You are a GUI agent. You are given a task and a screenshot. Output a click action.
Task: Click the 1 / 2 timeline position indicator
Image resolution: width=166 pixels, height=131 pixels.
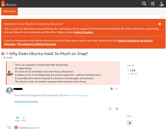click(133, 70)
